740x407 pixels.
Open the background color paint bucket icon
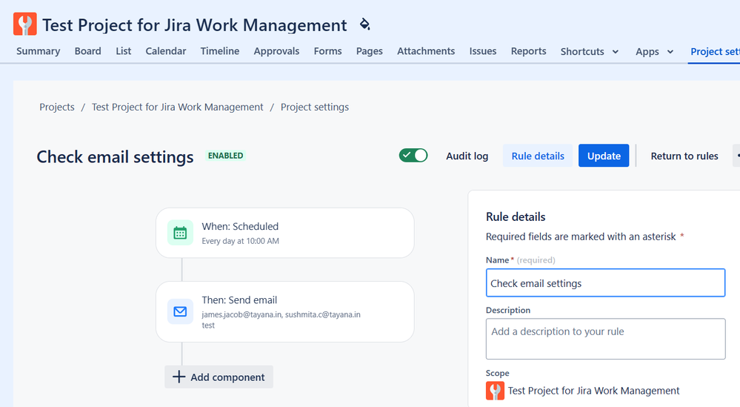pyautogui.click(x=364, y=24)
